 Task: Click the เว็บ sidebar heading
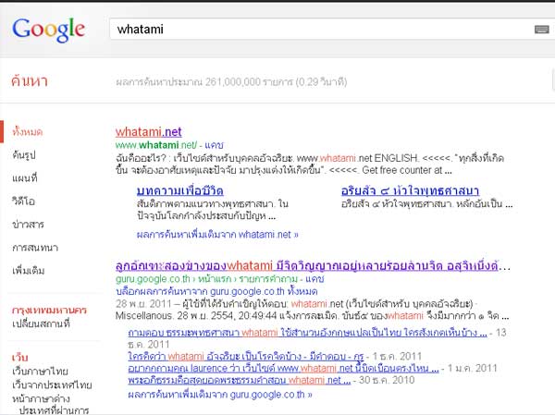[x=19, y=358]
